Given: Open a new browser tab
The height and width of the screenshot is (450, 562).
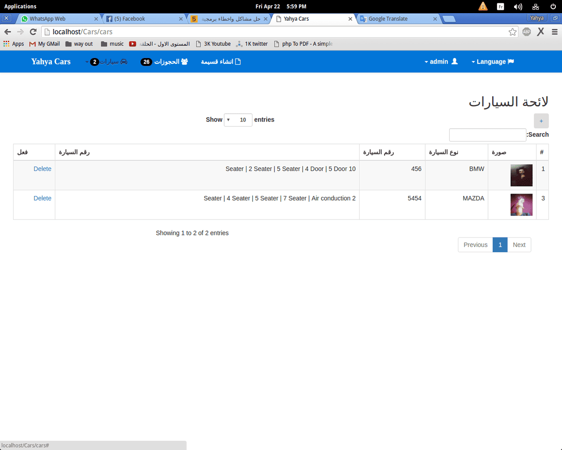Looking at the screenshot, I should click(450, 19).
